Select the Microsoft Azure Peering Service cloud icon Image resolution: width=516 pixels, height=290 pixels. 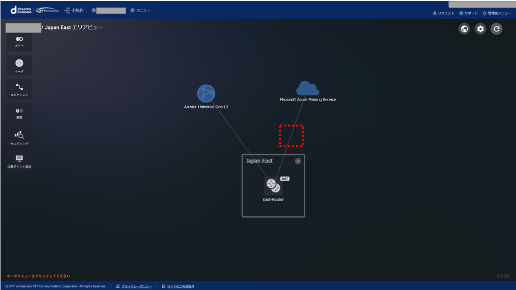coord(308,88)
